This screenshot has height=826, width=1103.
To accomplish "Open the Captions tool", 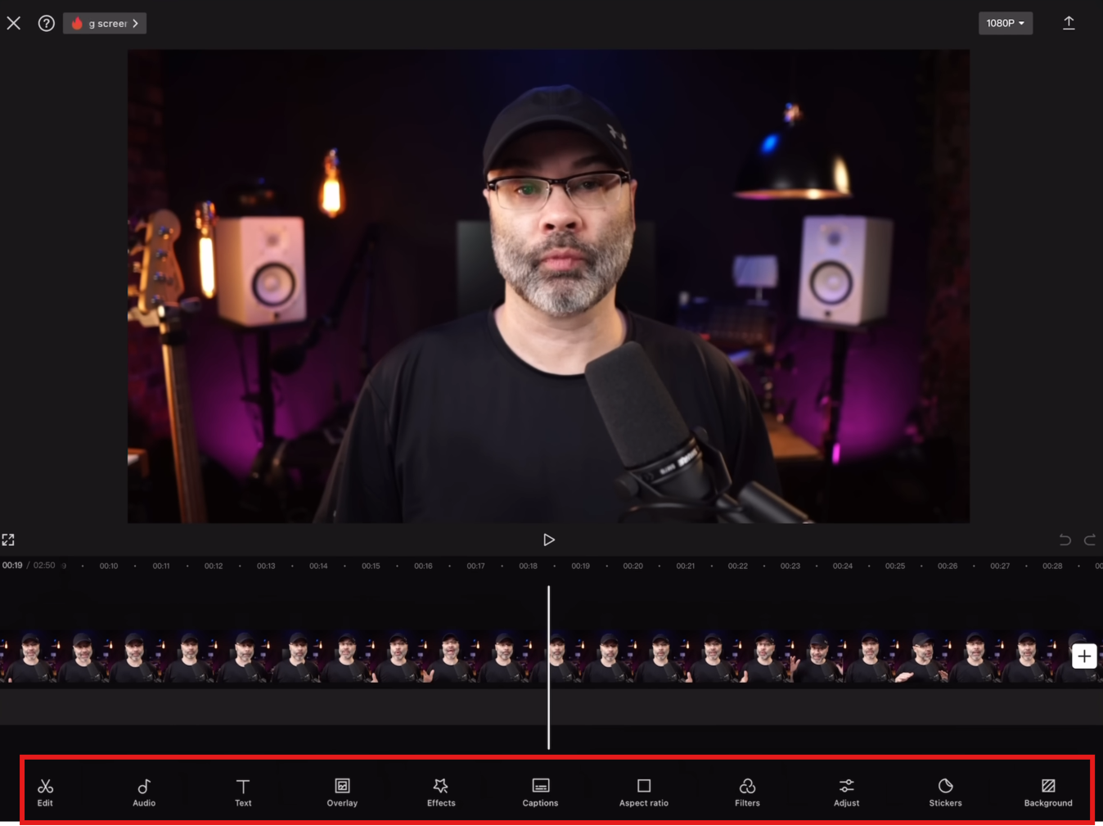I will [540, 790].
